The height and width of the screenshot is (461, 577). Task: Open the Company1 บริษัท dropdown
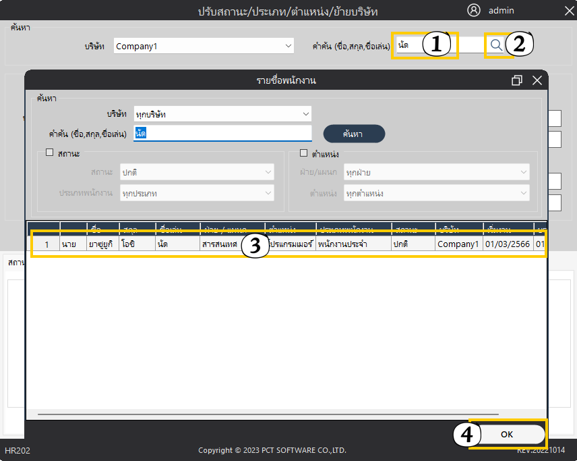click(x=204, y=46)
